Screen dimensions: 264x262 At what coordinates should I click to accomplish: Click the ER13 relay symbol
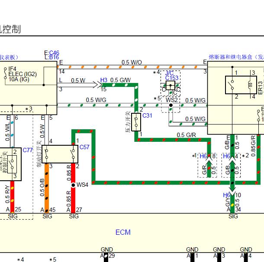(x=241, y=85)
